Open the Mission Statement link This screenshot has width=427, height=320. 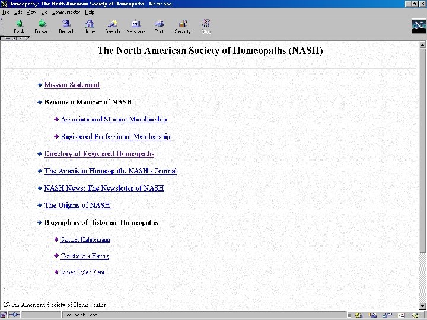pyautogui.click(x=72, y=85)
